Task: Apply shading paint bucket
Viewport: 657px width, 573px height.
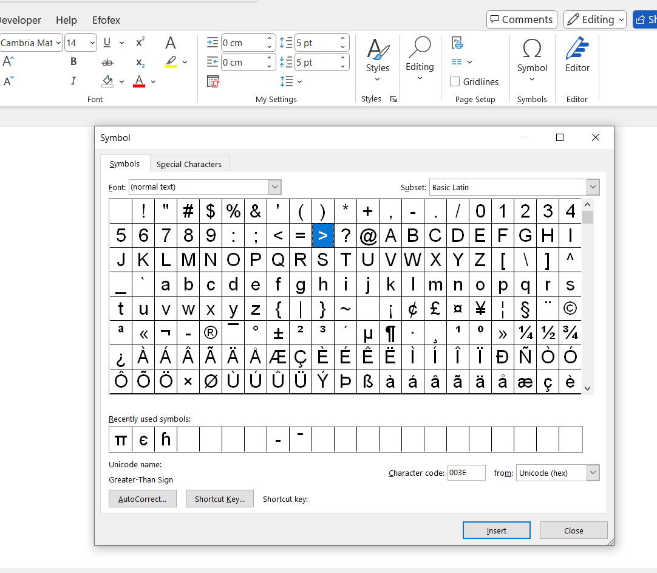Action: (107, 81)
